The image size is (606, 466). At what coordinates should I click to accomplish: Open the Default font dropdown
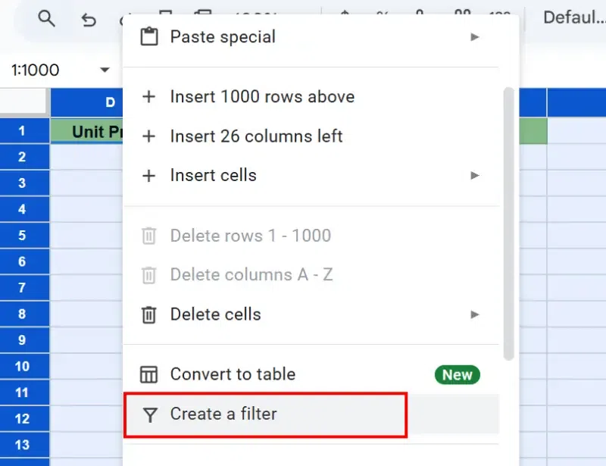573,17
